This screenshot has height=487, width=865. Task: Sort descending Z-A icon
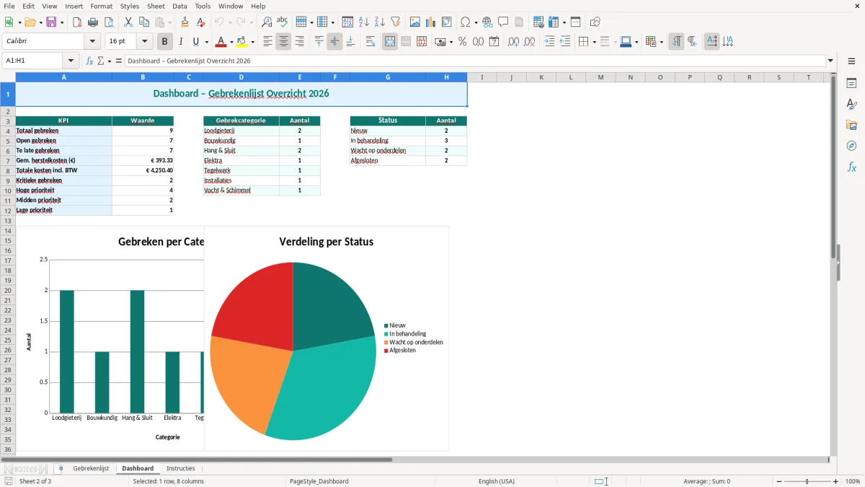[x=380, y=22]
